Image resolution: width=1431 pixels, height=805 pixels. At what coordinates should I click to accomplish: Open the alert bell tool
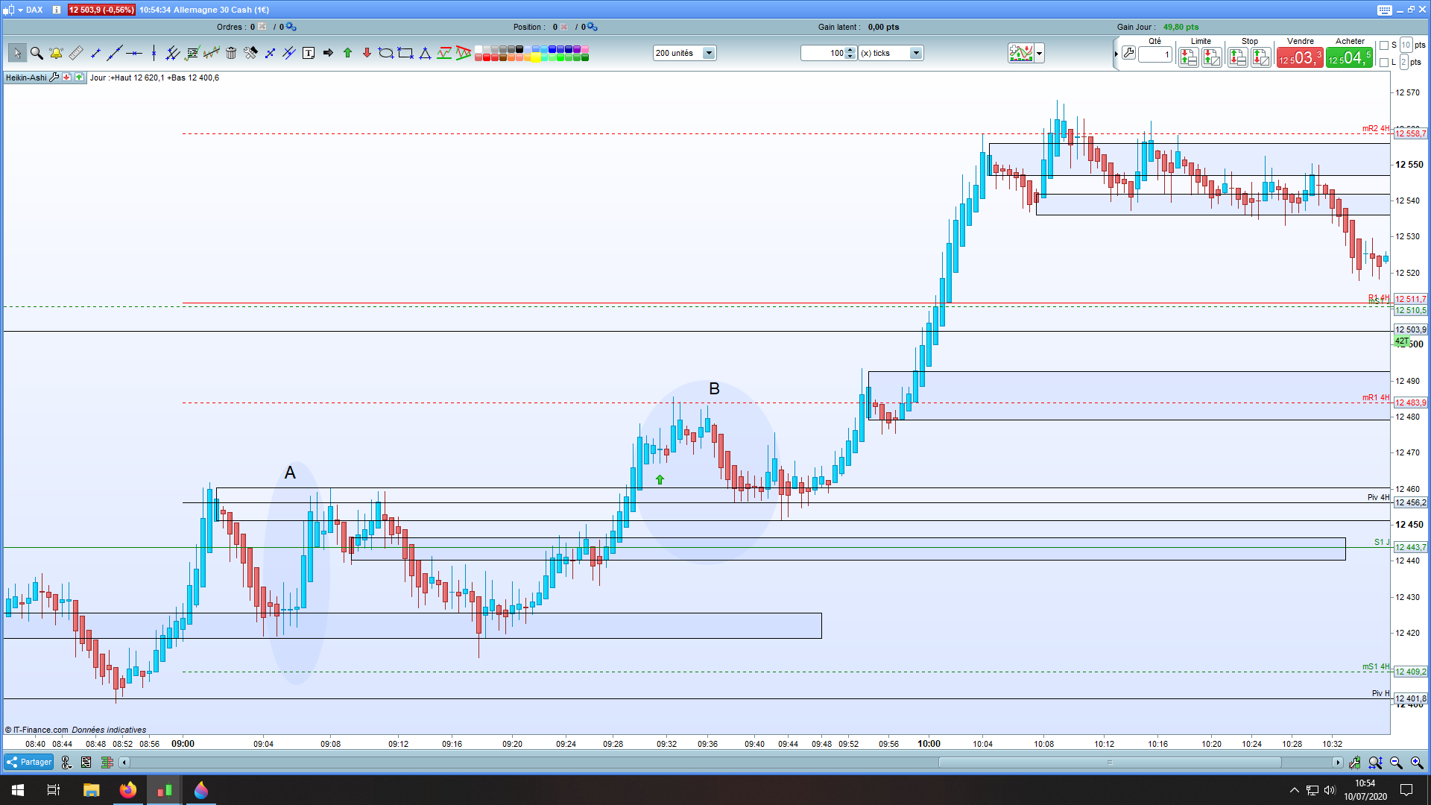click(x=56, y=53)
